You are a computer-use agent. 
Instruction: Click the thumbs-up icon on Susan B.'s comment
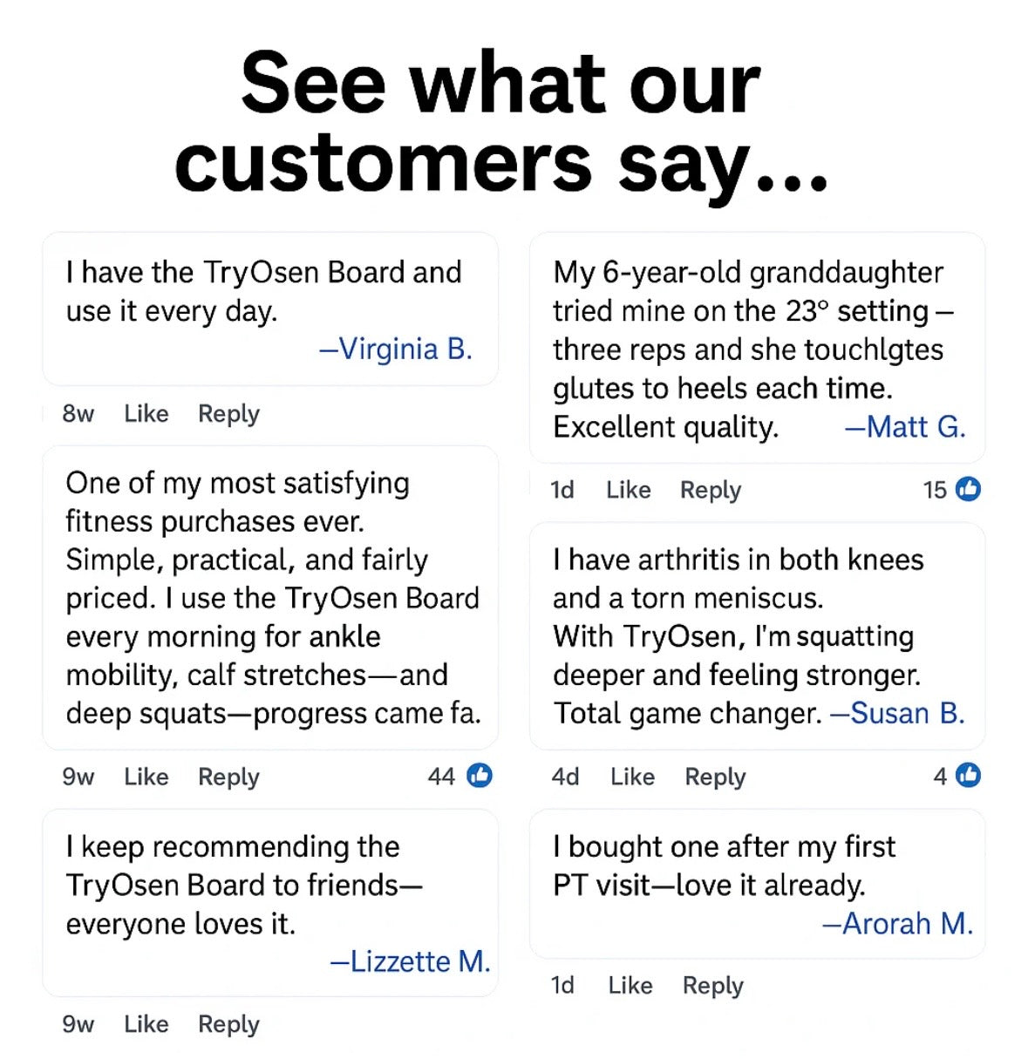coord(968,775)
